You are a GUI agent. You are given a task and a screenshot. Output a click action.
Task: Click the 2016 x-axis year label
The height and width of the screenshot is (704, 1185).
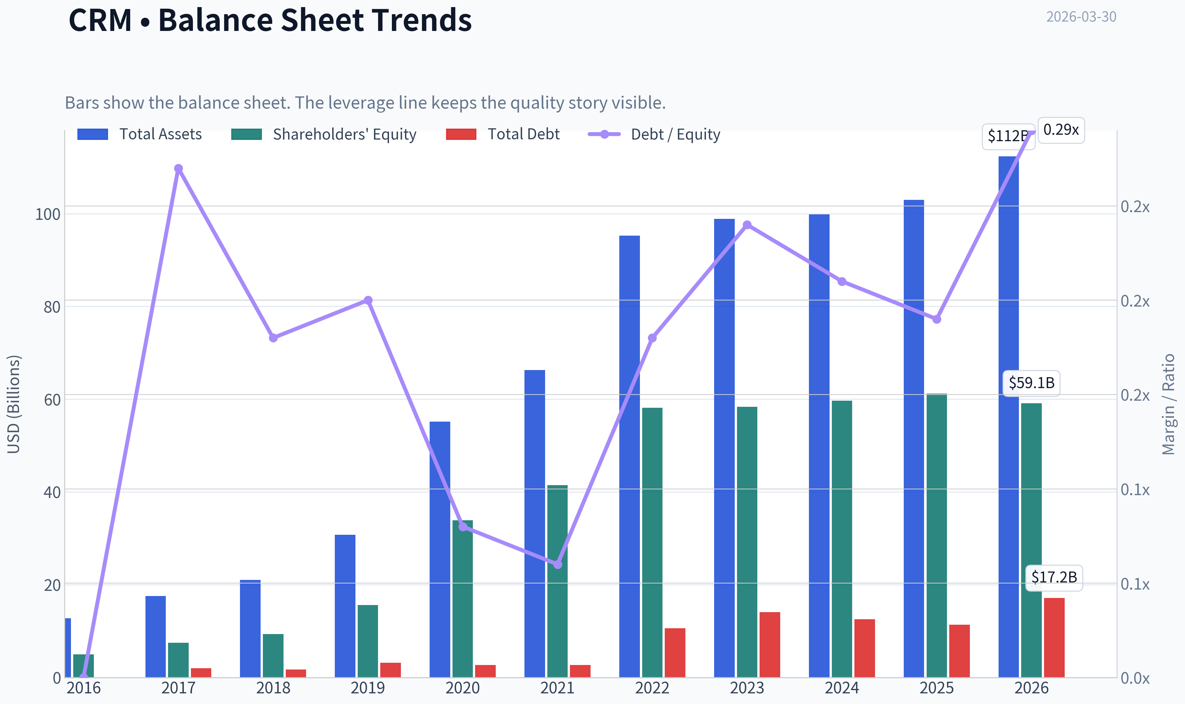pos(84,688)
